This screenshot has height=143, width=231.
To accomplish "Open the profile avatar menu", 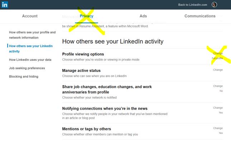I will 214,5.
